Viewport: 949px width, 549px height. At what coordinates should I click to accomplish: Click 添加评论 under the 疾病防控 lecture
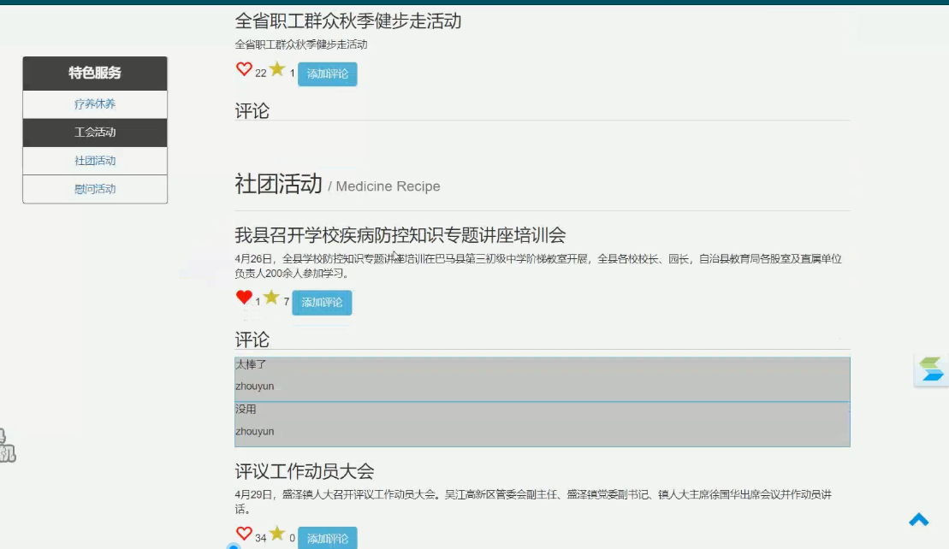[322, 302]
